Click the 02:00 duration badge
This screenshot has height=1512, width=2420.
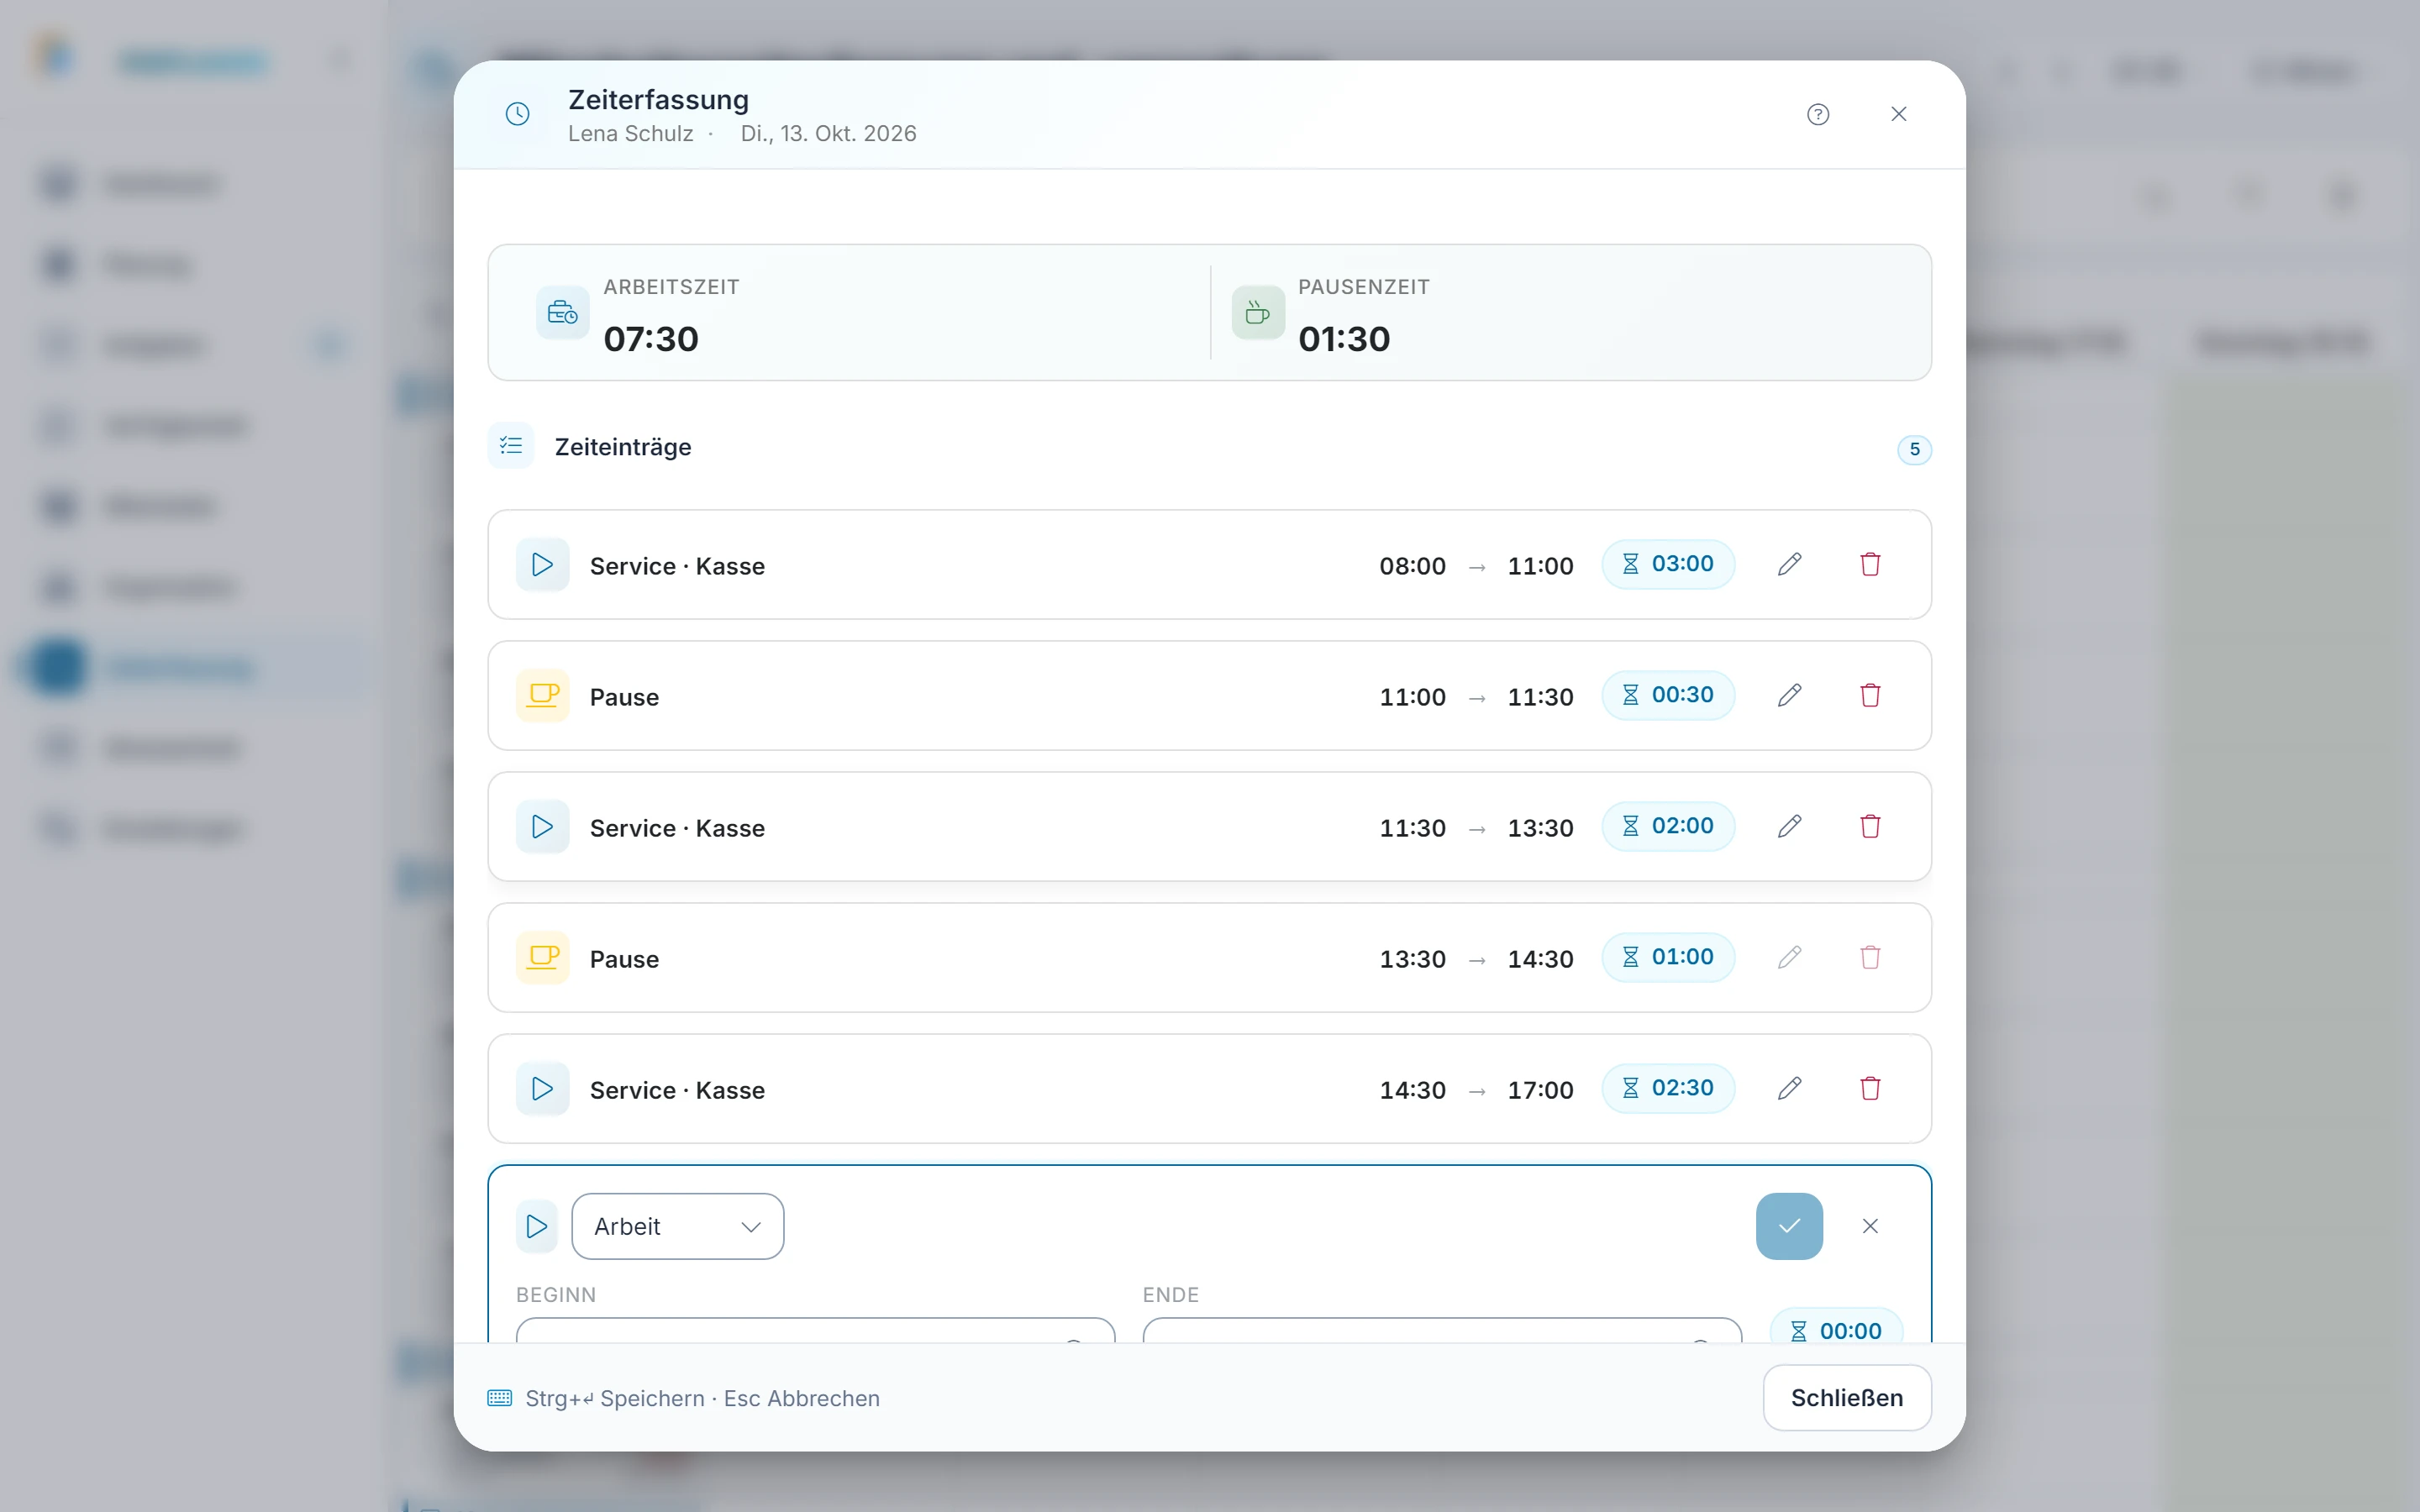(x=1668, y=826)
